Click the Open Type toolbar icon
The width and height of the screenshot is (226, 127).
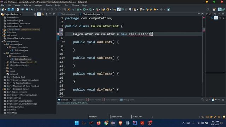pyautogui.click(x=104, y=10)
